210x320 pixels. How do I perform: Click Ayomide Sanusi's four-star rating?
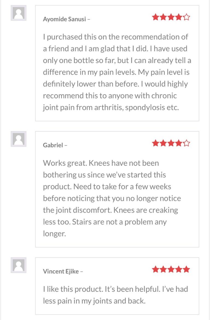[171, 17]
